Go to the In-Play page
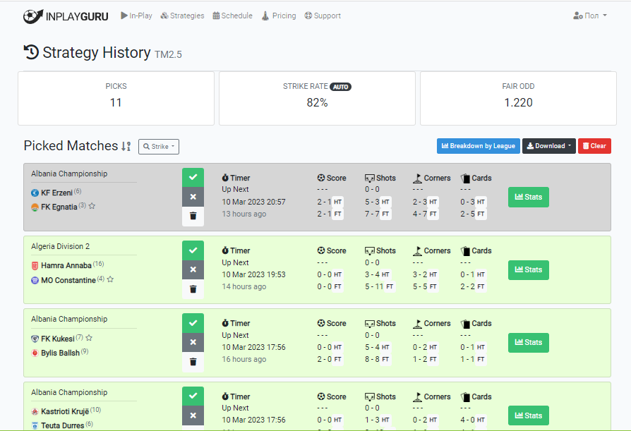Viewport: 631px width, 431px height. pos(136,16)
